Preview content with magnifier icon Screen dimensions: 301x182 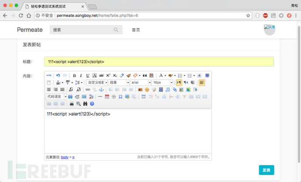click(79, 104)
